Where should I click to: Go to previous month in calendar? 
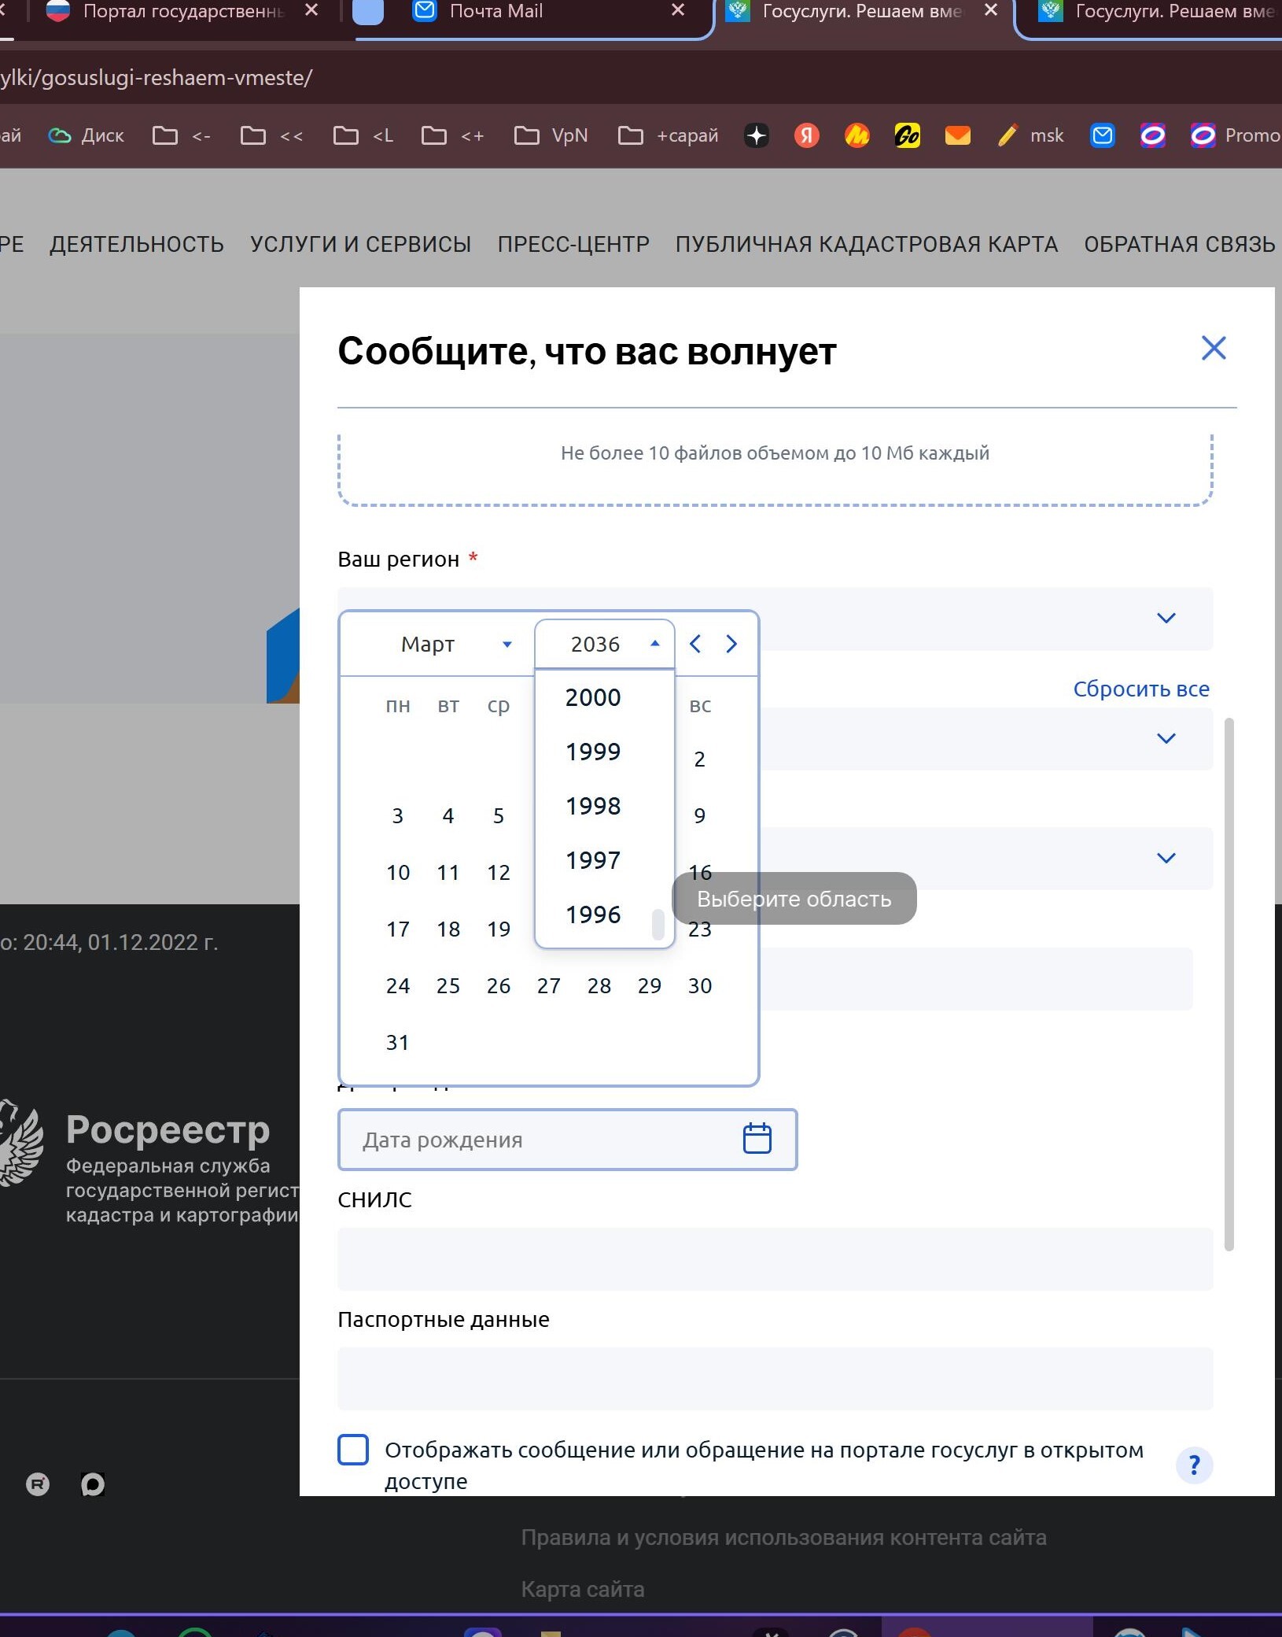click(x=695, y=644)
